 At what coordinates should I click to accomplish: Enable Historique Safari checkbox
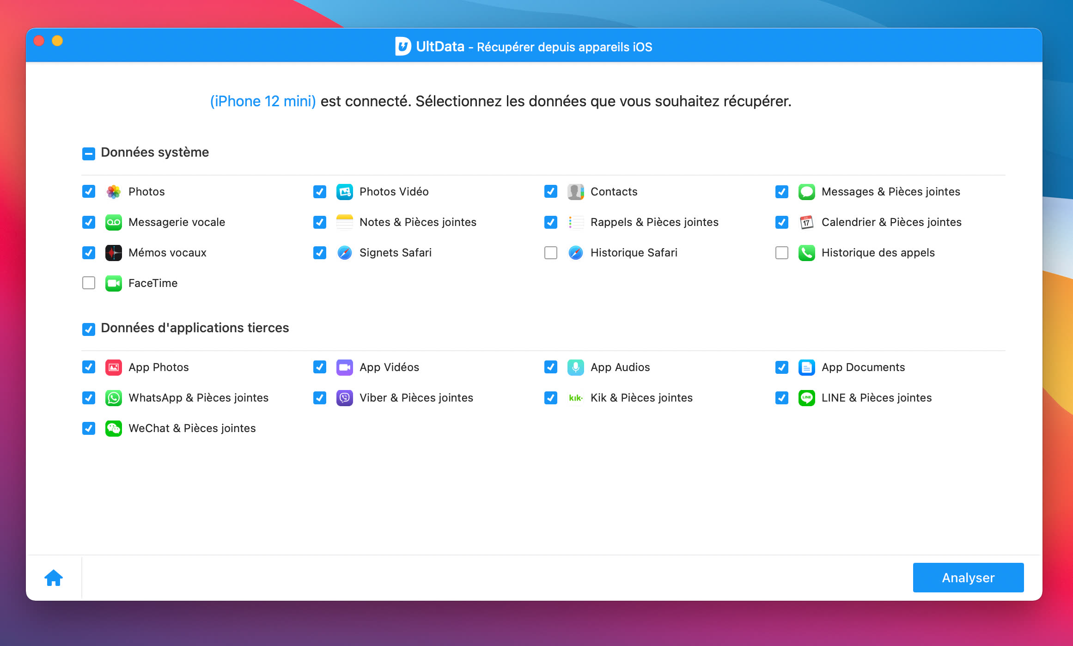pyautogui.click(x=550, y=253)
